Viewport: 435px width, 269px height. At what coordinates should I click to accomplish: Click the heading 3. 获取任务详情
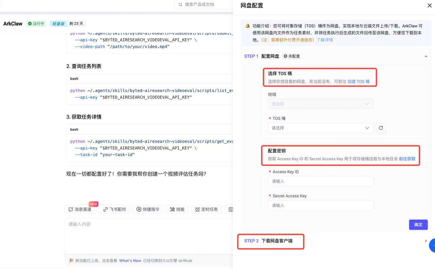(x=84, y=117)
